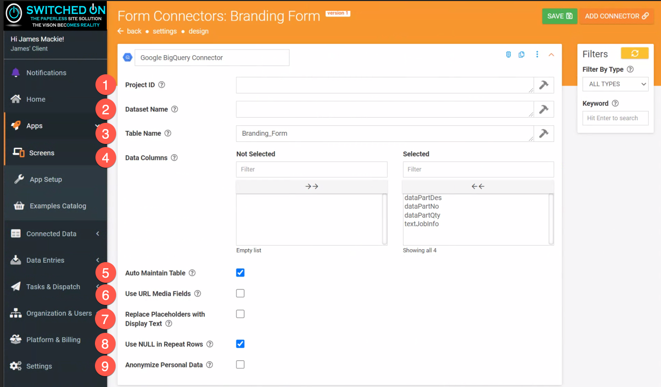Go to Screens in the sidebar
Image resolution: width=661 pixels, height=387 pixels.
tap(55, 153)
